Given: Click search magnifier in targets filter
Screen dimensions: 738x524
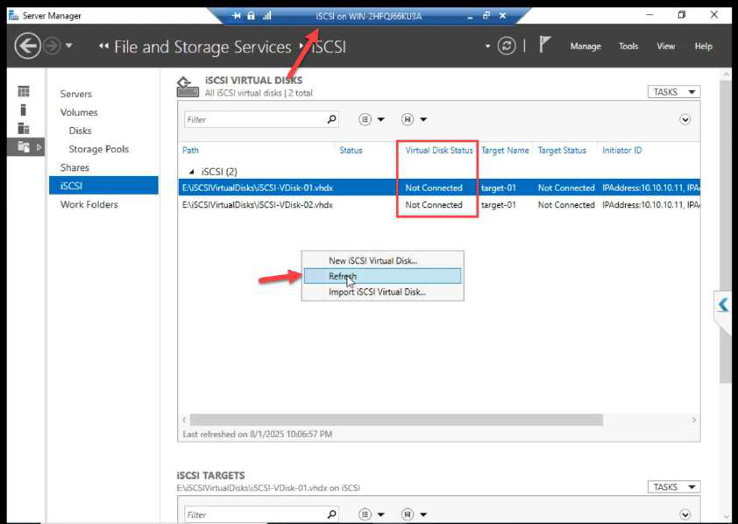Looking at the screenshot, I should (332, 514).
